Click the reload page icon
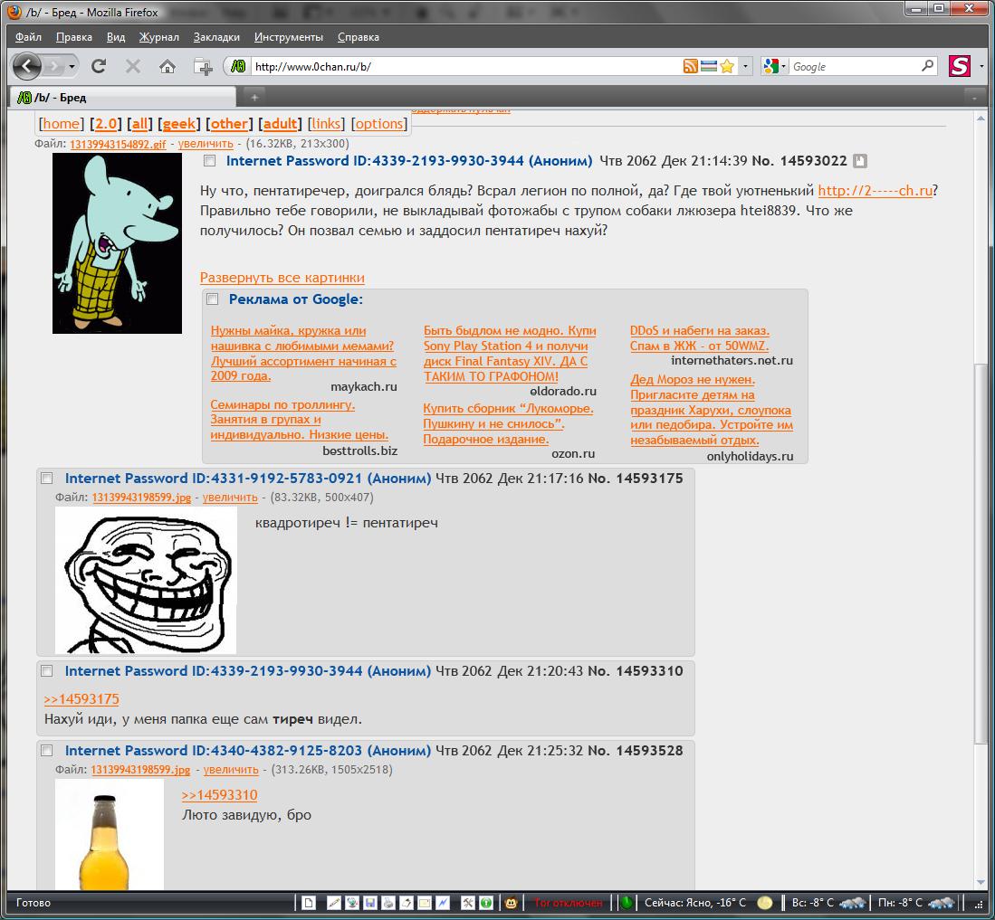 (x=99, y=66)
